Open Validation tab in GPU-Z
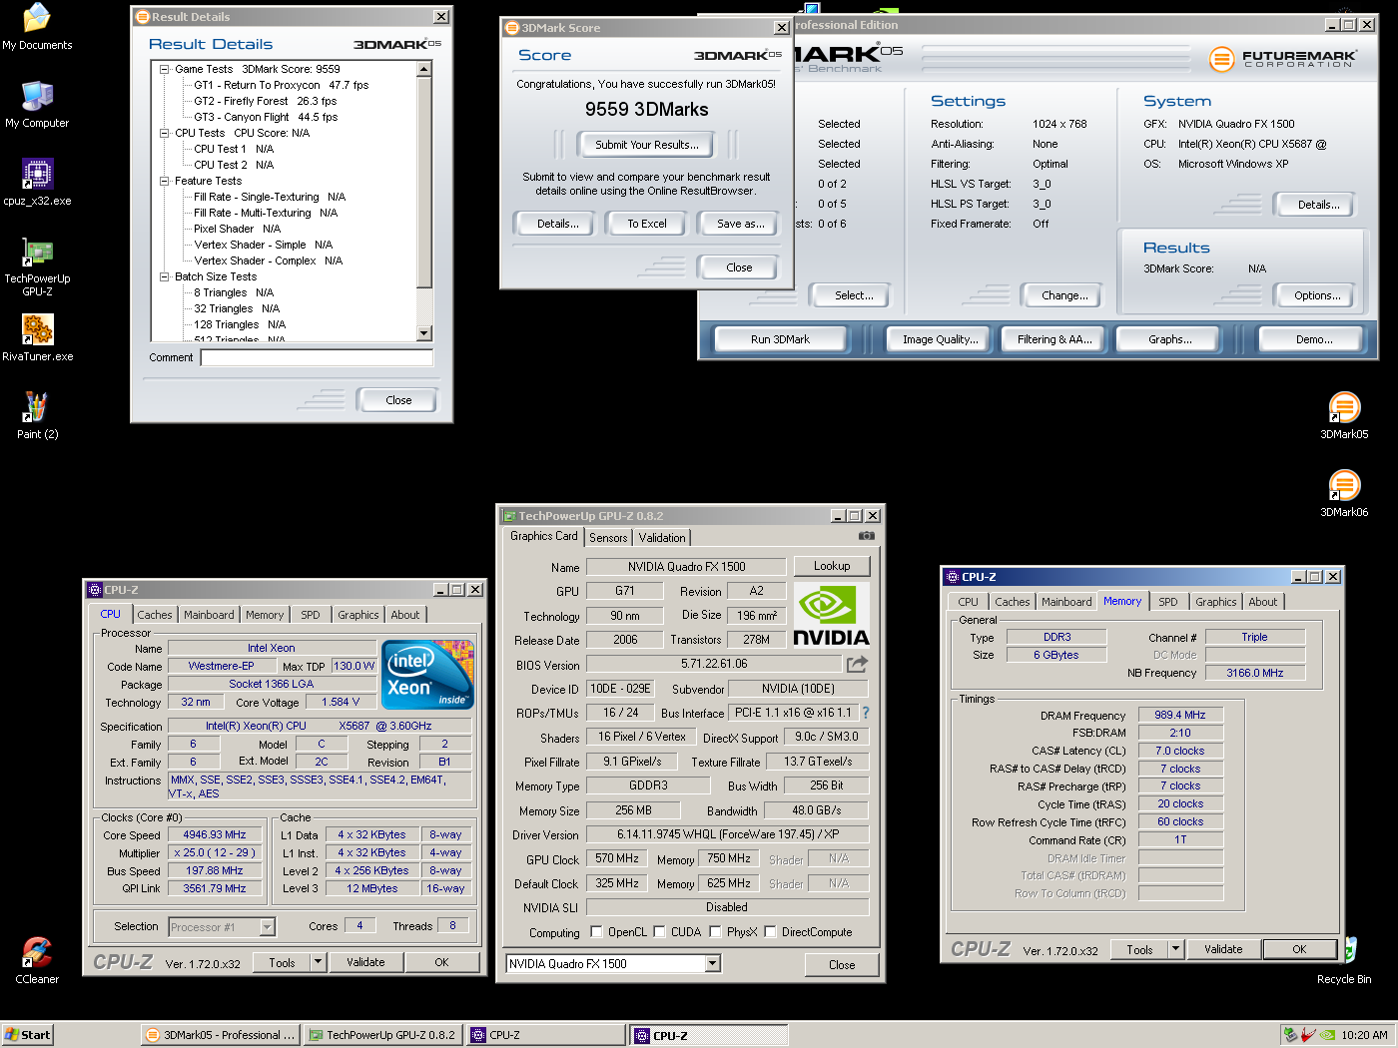The image size is (1398, 1048). point(662,537)
